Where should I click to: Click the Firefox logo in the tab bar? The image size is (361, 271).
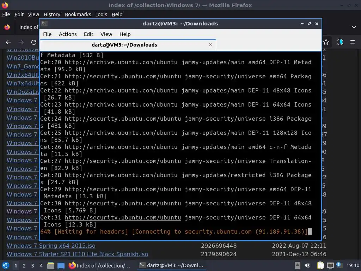click(x=7, y=27)
